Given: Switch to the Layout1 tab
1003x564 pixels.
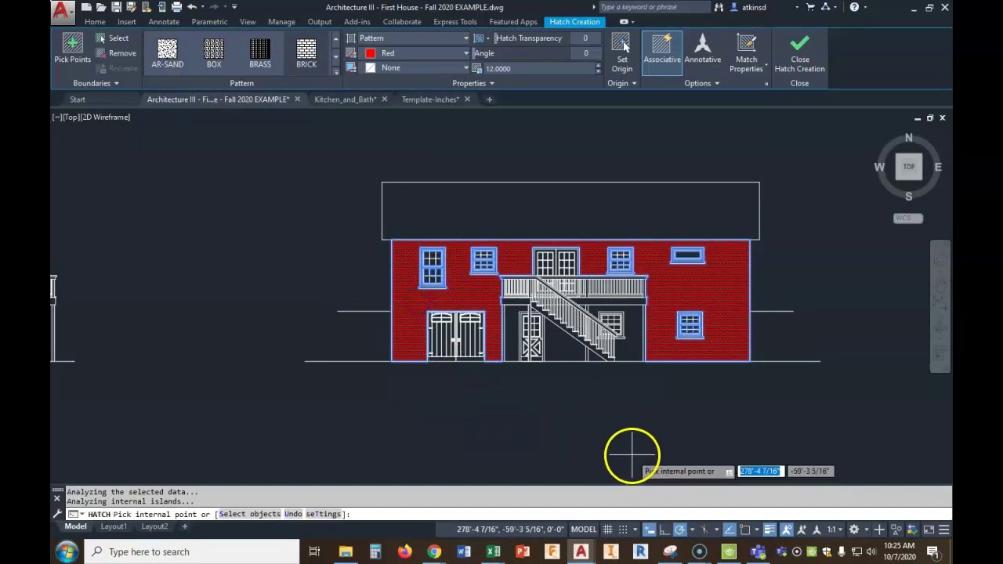Looking at the screenshot, I should pyautogui.click(x=114, y=526).
